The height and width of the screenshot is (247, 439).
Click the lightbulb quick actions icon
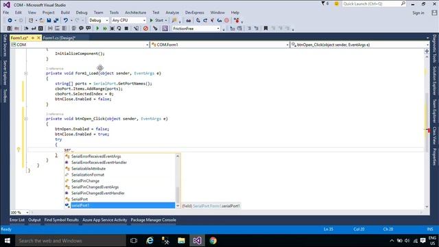point(19,150)
